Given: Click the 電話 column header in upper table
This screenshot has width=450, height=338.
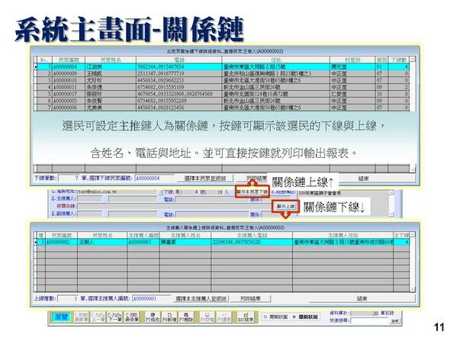Looking at the screenshot, I should (179, 60).
